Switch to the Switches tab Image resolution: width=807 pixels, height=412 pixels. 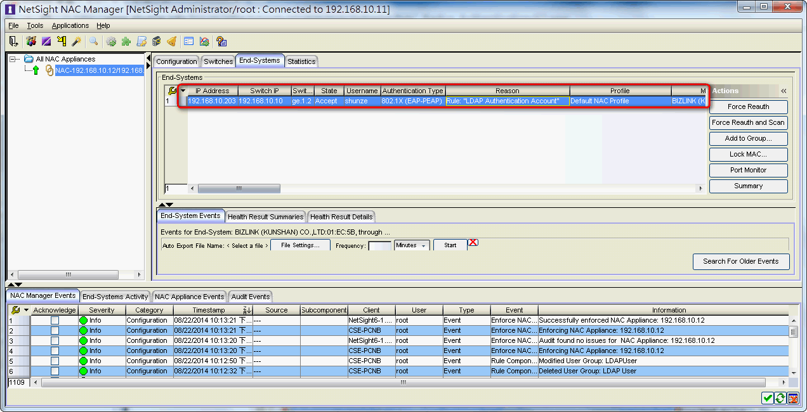point(218,61)
